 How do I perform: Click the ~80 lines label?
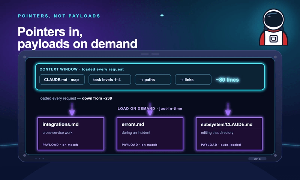click(x=227, y=80)
